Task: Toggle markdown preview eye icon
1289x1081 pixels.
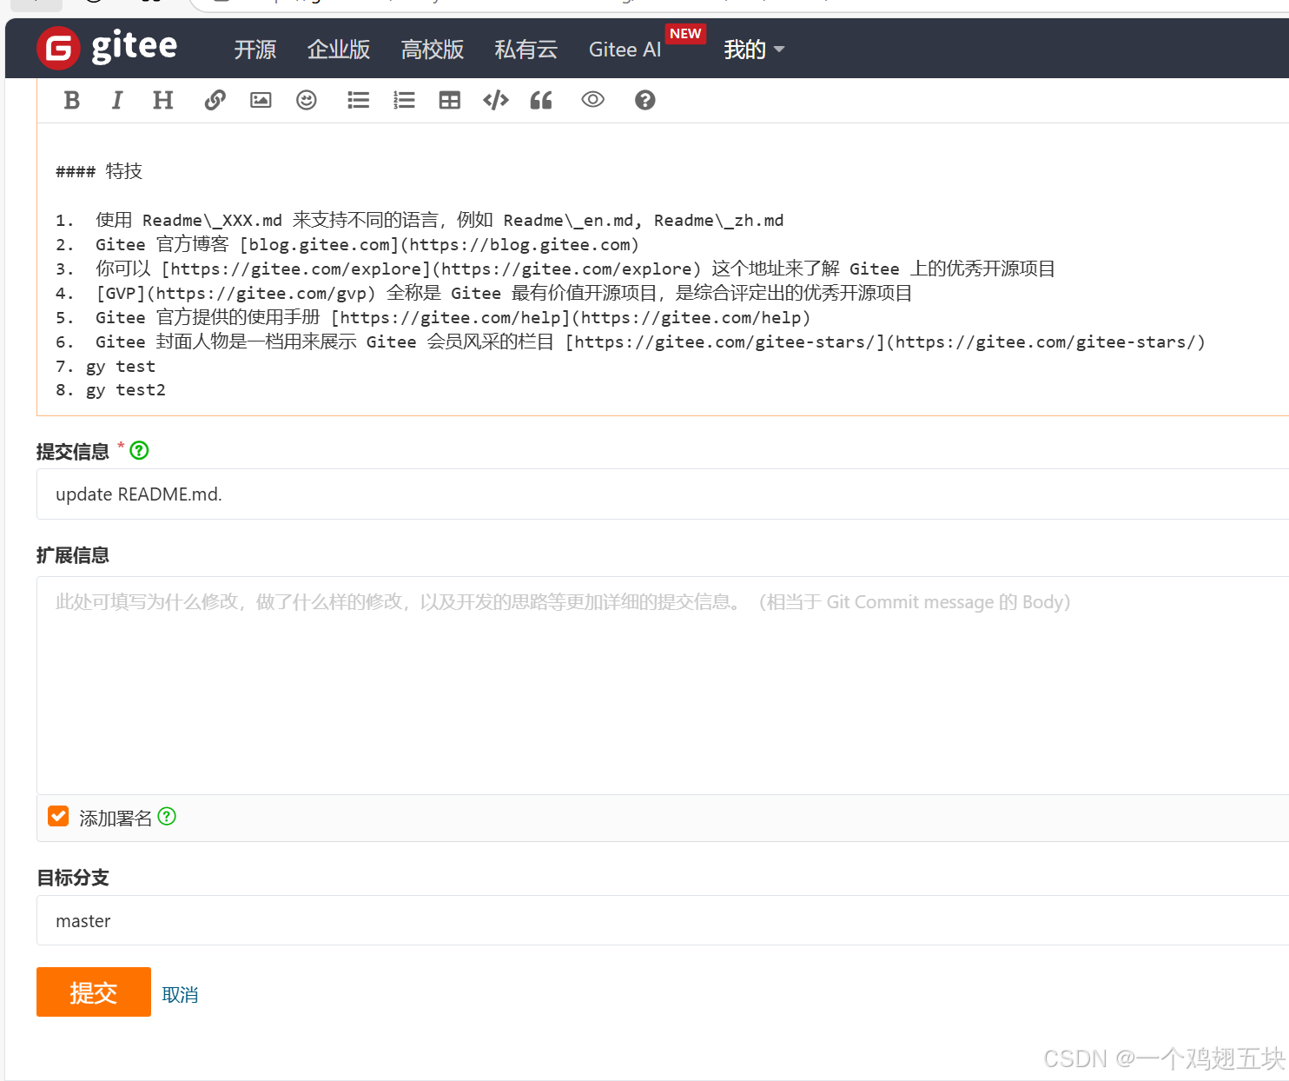Action: click(592, 100)
